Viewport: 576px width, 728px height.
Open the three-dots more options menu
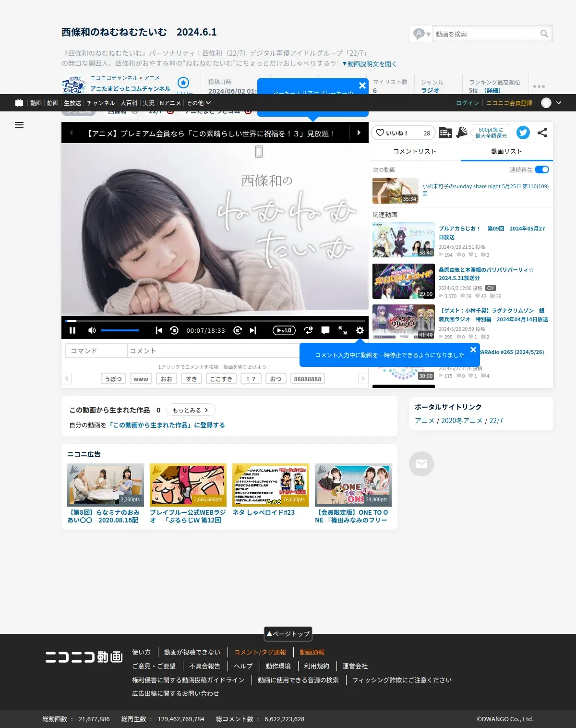[x=539, y=86]
